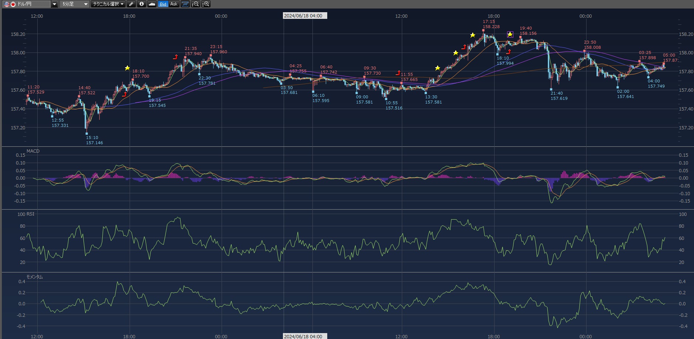Click the 15:10 low price marker 157.146
694x339 pixels.
pos(87,133)
